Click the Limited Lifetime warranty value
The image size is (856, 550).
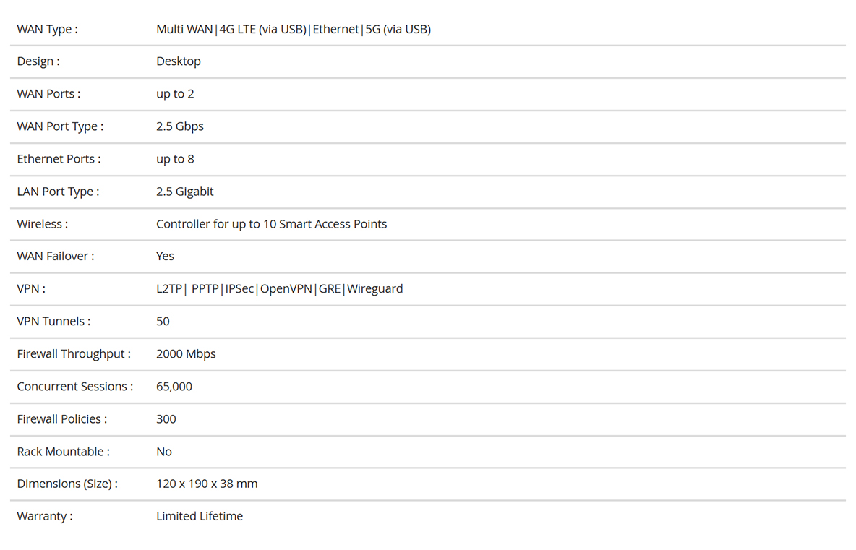point(200,516)
